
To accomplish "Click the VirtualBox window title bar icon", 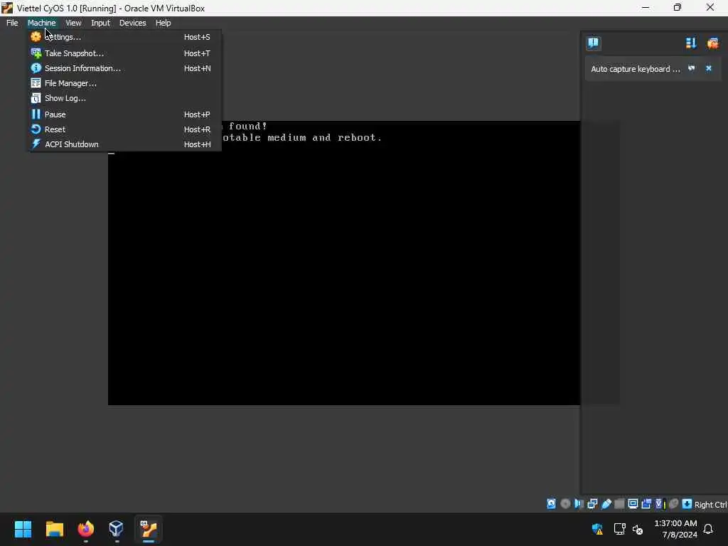I will pos(7,7).
